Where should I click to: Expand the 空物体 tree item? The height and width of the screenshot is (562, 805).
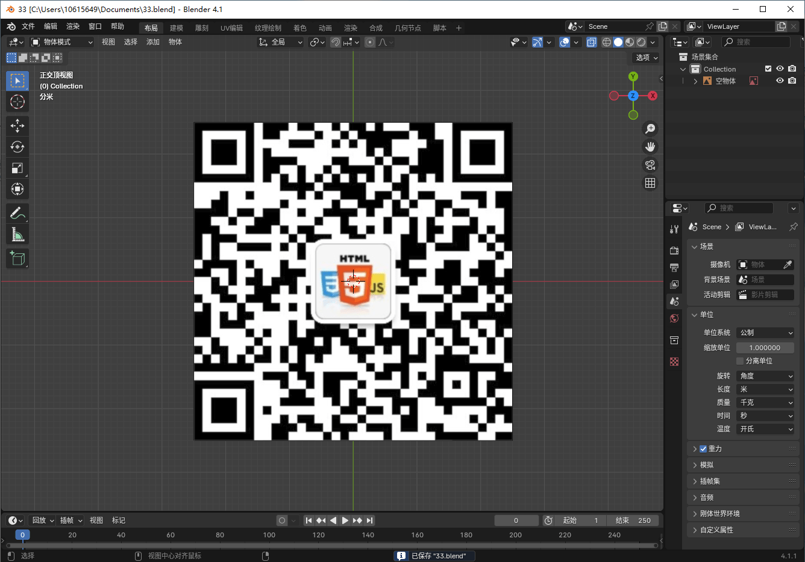pyautogui.click(x=695, y=81)
